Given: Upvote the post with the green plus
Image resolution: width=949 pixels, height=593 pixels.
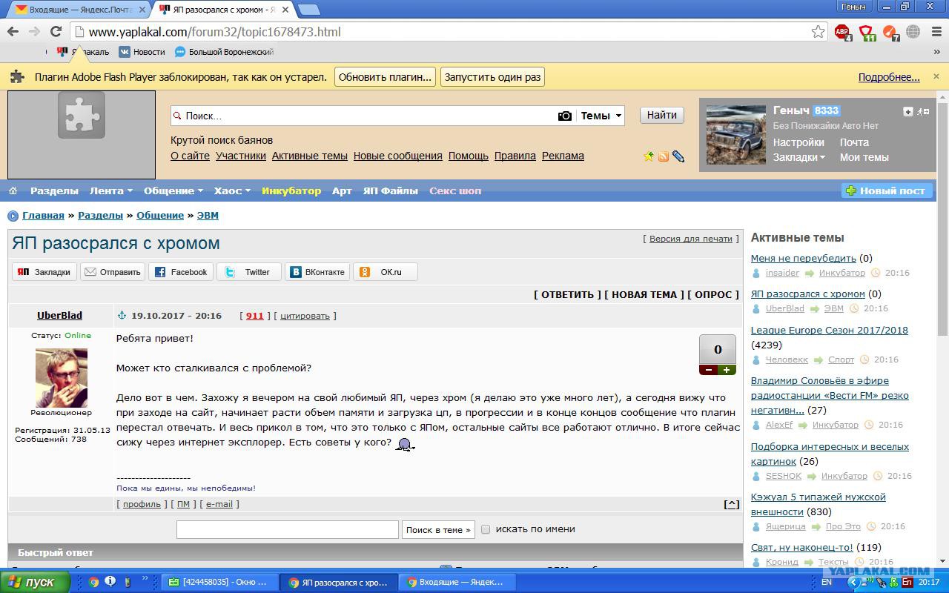Looking at the screenshot, I should pos(727,370).
